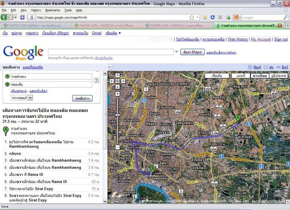Image resolution: width=290 pixels, height=210 pixels.
Task: Reload the page with refresh icon
Action: 213,17
